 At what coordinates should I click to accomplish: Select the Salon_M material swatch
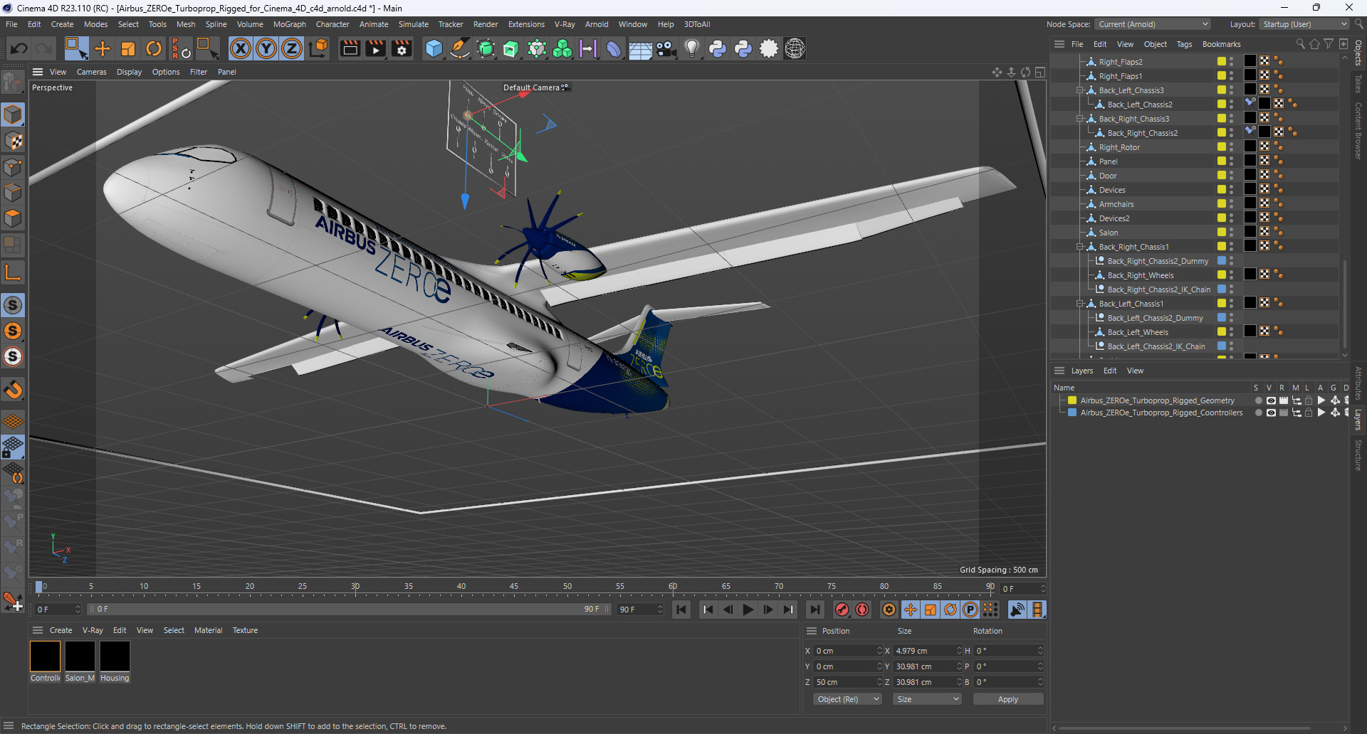80,656
